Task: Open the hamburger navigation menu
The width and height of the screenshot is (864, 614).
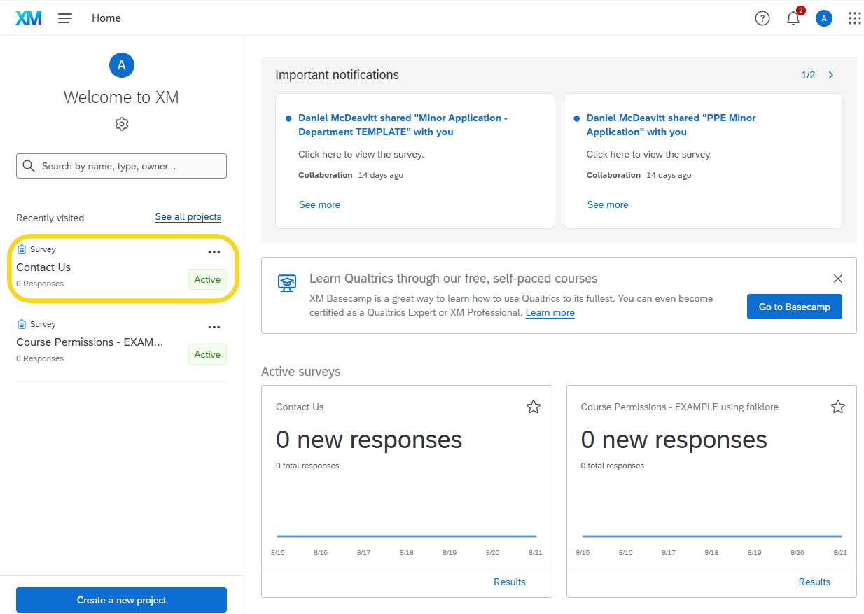Action: pos(65,18)
